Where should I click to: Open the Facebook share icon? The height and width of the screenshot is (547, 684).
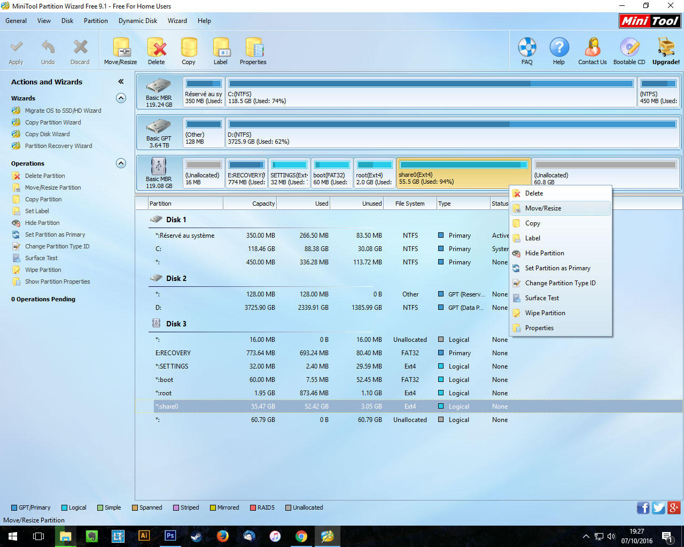coord(643,507)
